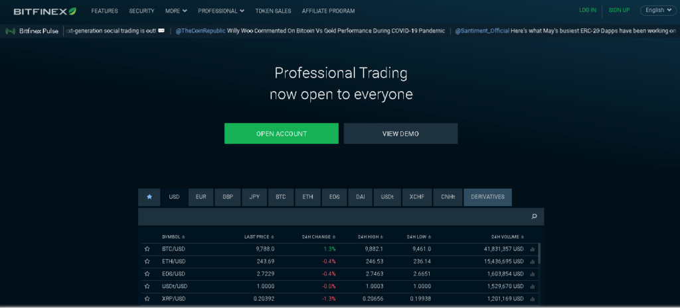Screen dimensions: 680x308
Task: Favorite ETH/USD with its star
Action: point(147,262)
